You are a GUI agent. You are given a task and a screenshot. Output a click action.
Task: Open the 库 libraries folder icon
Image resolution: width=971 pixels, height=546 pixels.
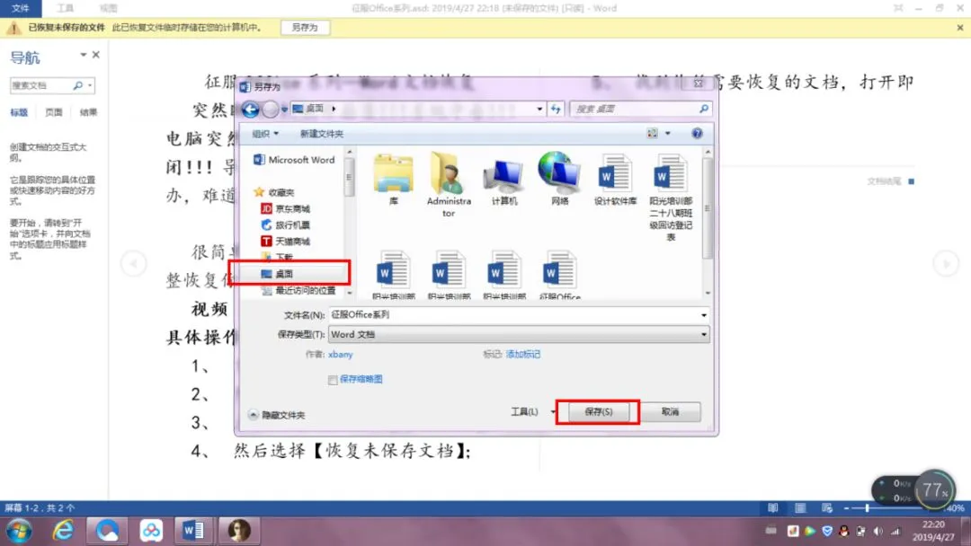point(393,179)
